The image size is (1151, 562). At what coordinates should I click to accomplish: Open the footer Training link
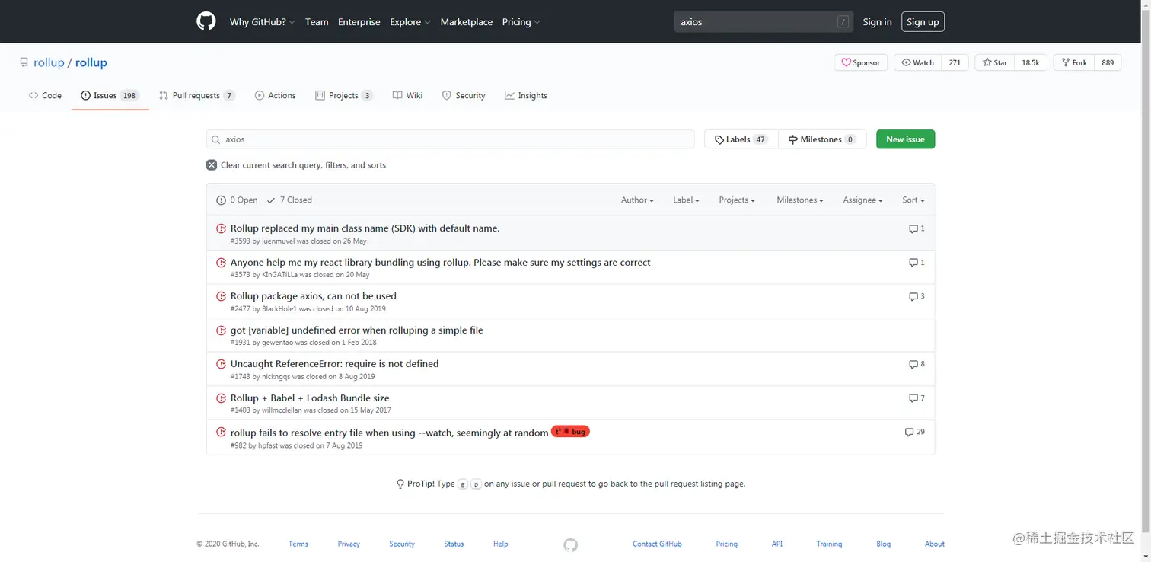[x=829, y=544]
